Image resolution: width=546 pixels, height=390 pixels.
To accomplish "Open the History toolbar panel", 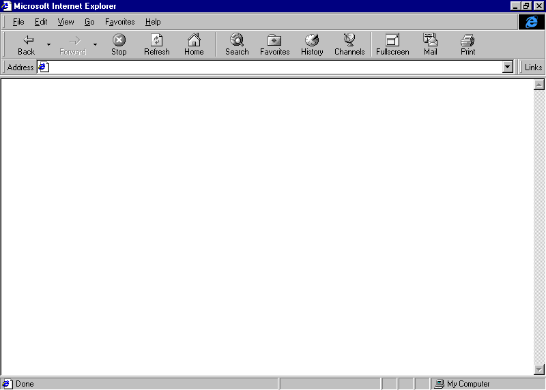I will 312,44.
